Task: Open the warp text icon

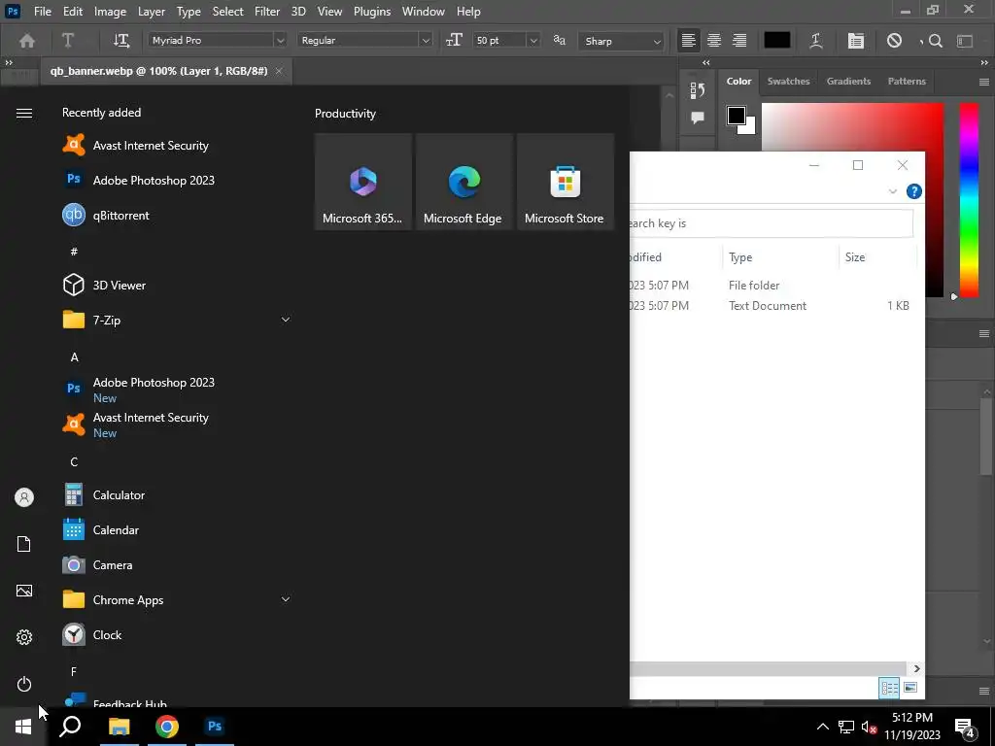Action: point(816,41)
